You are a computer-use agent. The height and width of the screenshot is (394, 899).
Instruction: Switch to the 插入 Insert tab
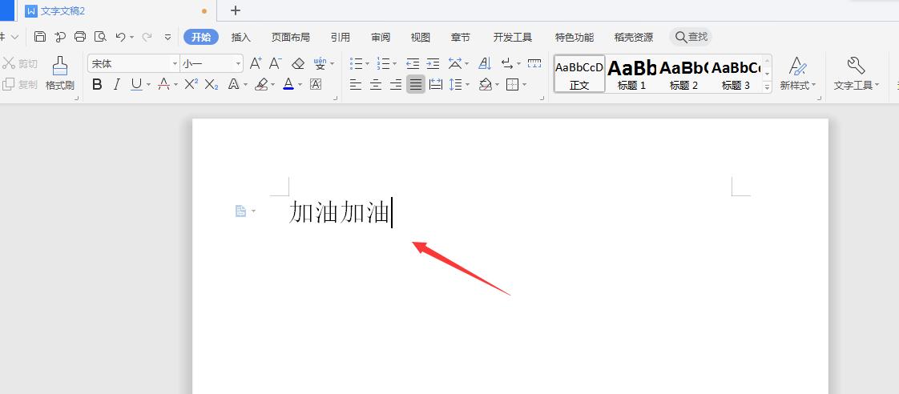[241, 37]
